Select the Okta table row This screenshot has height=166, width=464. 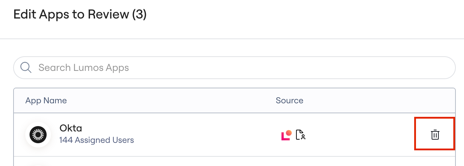234,135
